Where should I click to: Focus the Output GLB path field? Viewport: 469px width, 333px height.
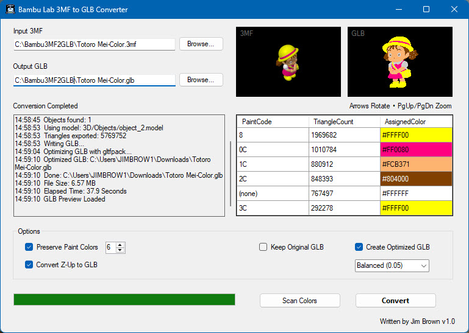(94, 80)
